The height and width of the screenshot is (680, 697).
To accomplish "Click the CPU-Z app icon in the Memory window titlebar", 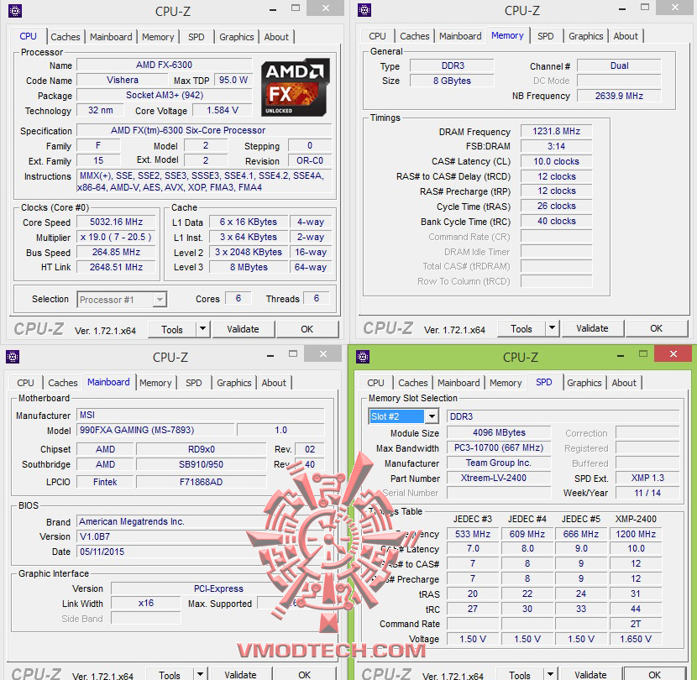I will click(364, 10).
